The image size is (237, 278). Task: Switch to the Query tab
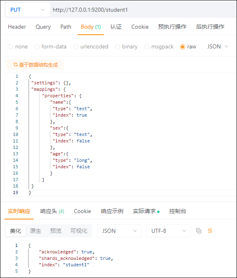tap(43, 27)
